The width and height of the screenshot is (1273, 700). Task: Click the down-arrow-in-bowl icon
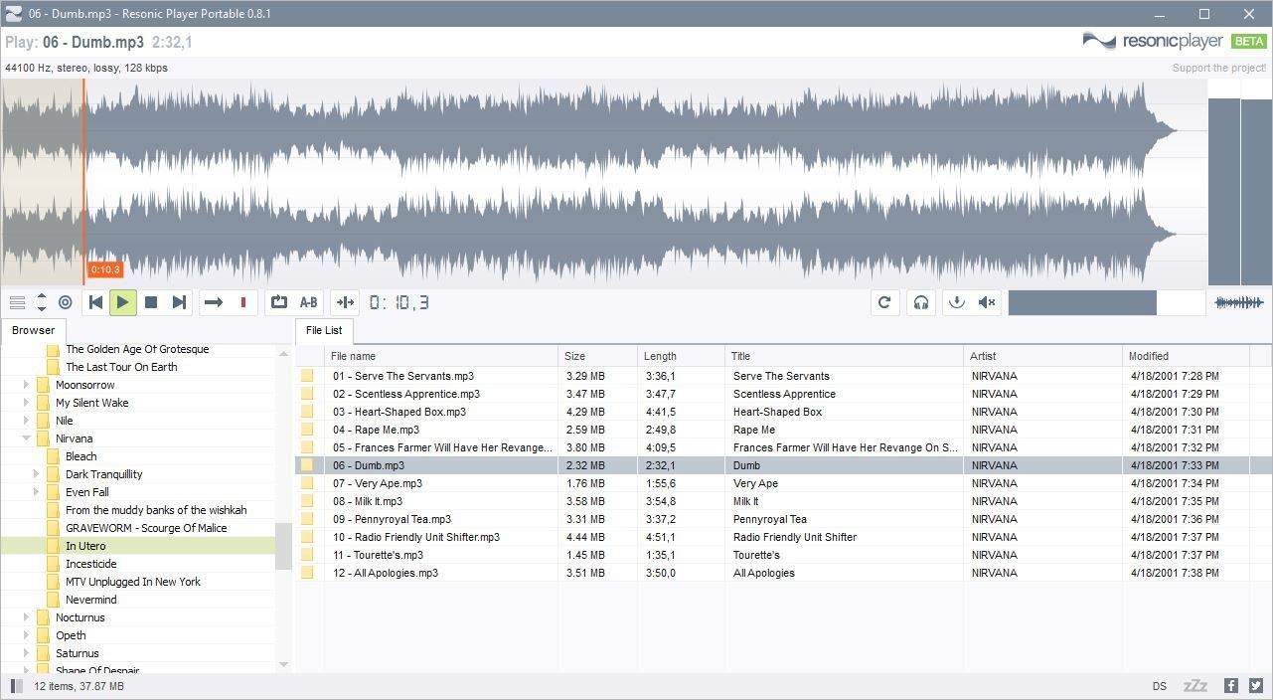pyautogui.click(x=957, y=302)
